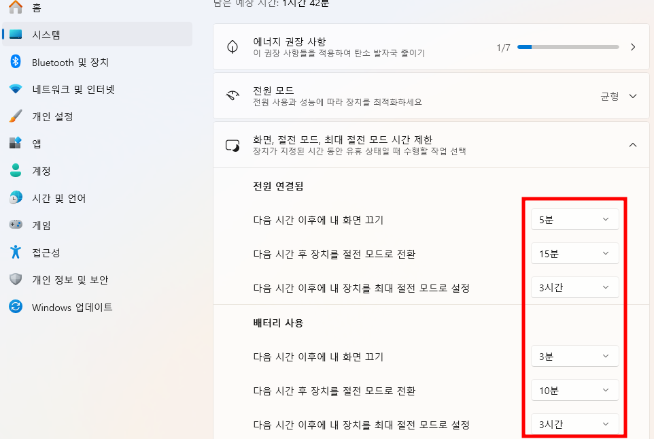The image size is (654, 439).
Task: Collapse 화면, 절전 모드 section chevron
Action: tap(633, 145)
